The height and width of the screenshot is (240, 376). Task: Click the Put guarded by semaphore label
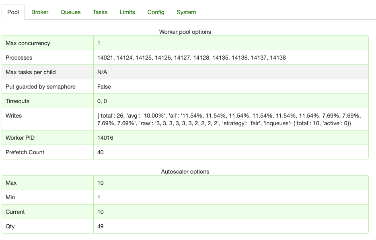(x=40, y=87)
